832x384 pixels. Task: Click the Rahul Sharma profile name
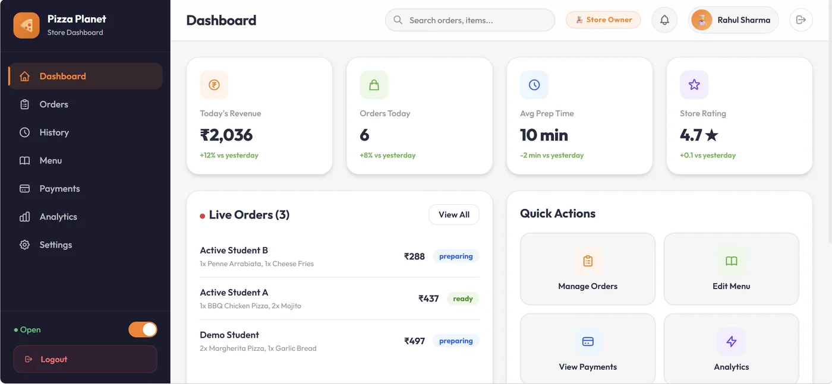click(744, 20)
